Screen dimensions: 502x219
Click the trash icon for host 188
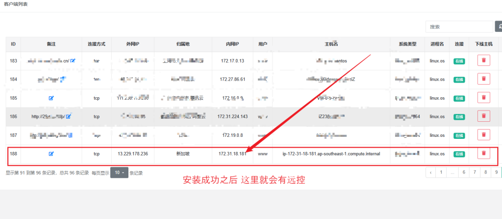pos(483,153)
